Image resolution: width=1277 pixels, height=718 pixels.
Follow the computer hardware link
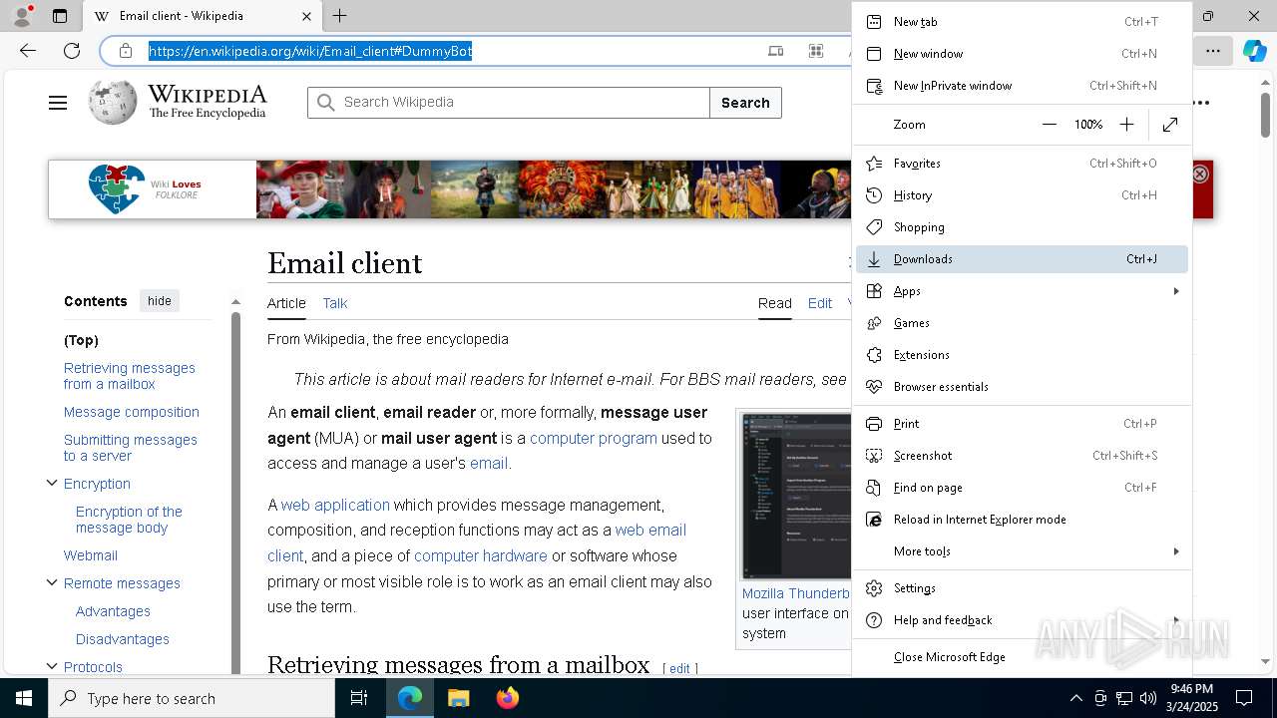click(x=481, y=555)
